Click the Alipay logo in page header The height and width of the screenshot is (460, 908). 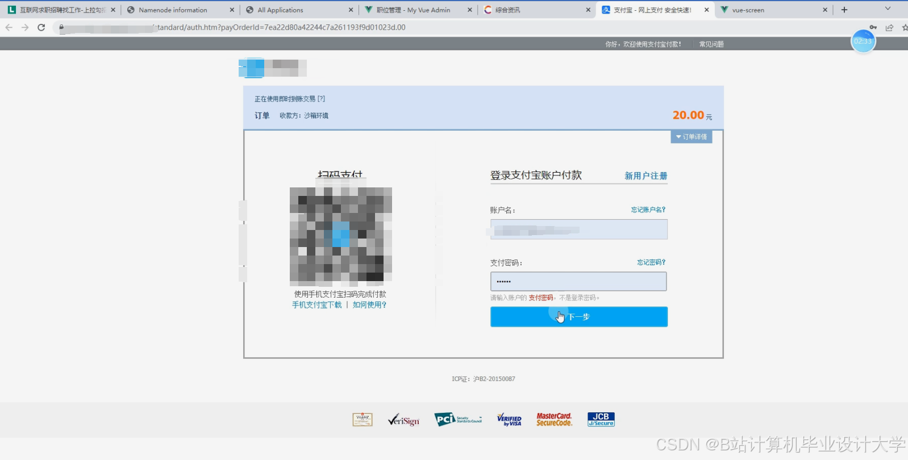pos(273,68)
